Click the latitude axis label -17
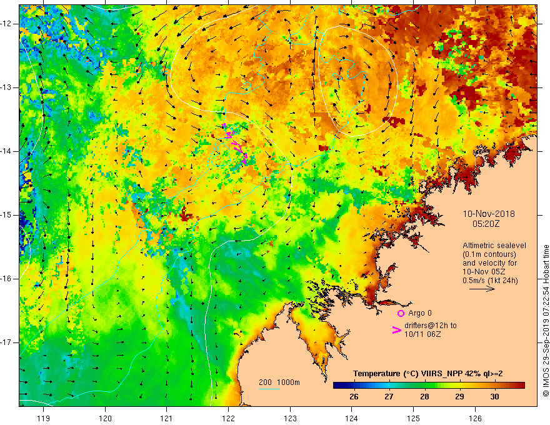Screen dimensions: 550x425 tap(6, 342)
